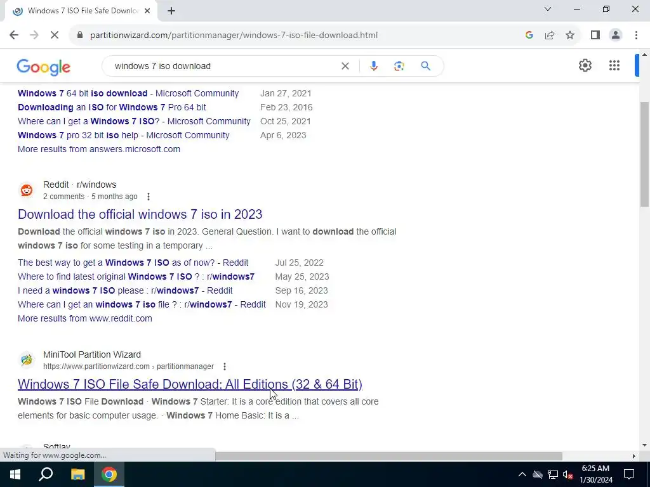Go back with the browser back arrow

pos(14,36)
